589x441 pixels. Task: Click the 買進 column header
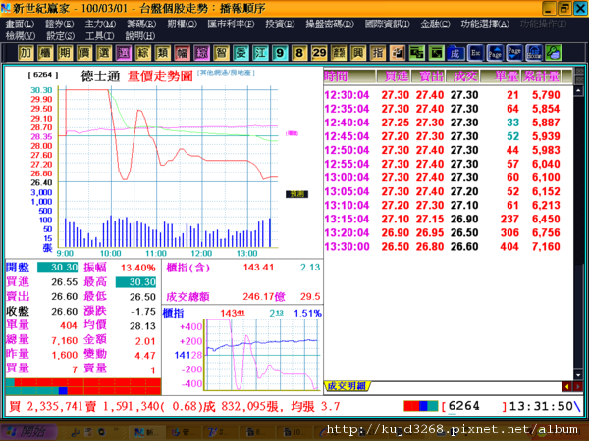tap(394, 76)
